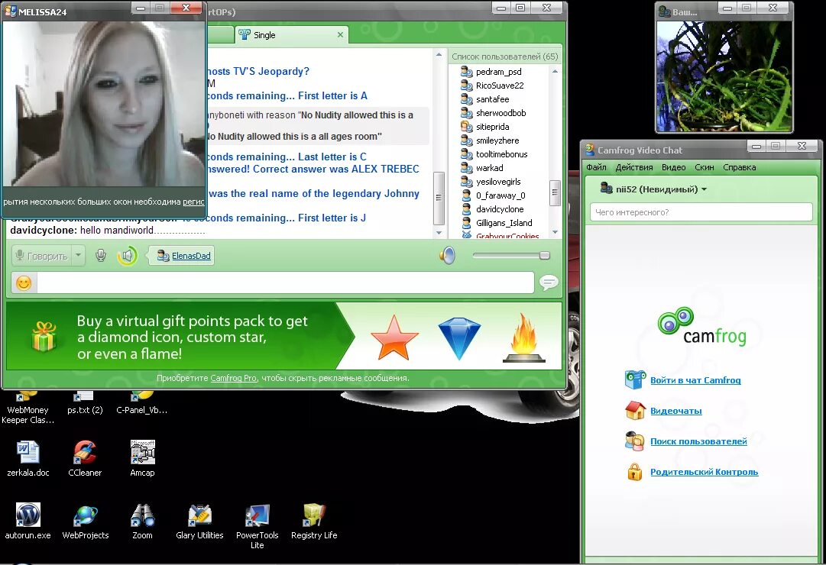
Task: Click user list scrollbar up arrow
Action: tap(555, 70)
